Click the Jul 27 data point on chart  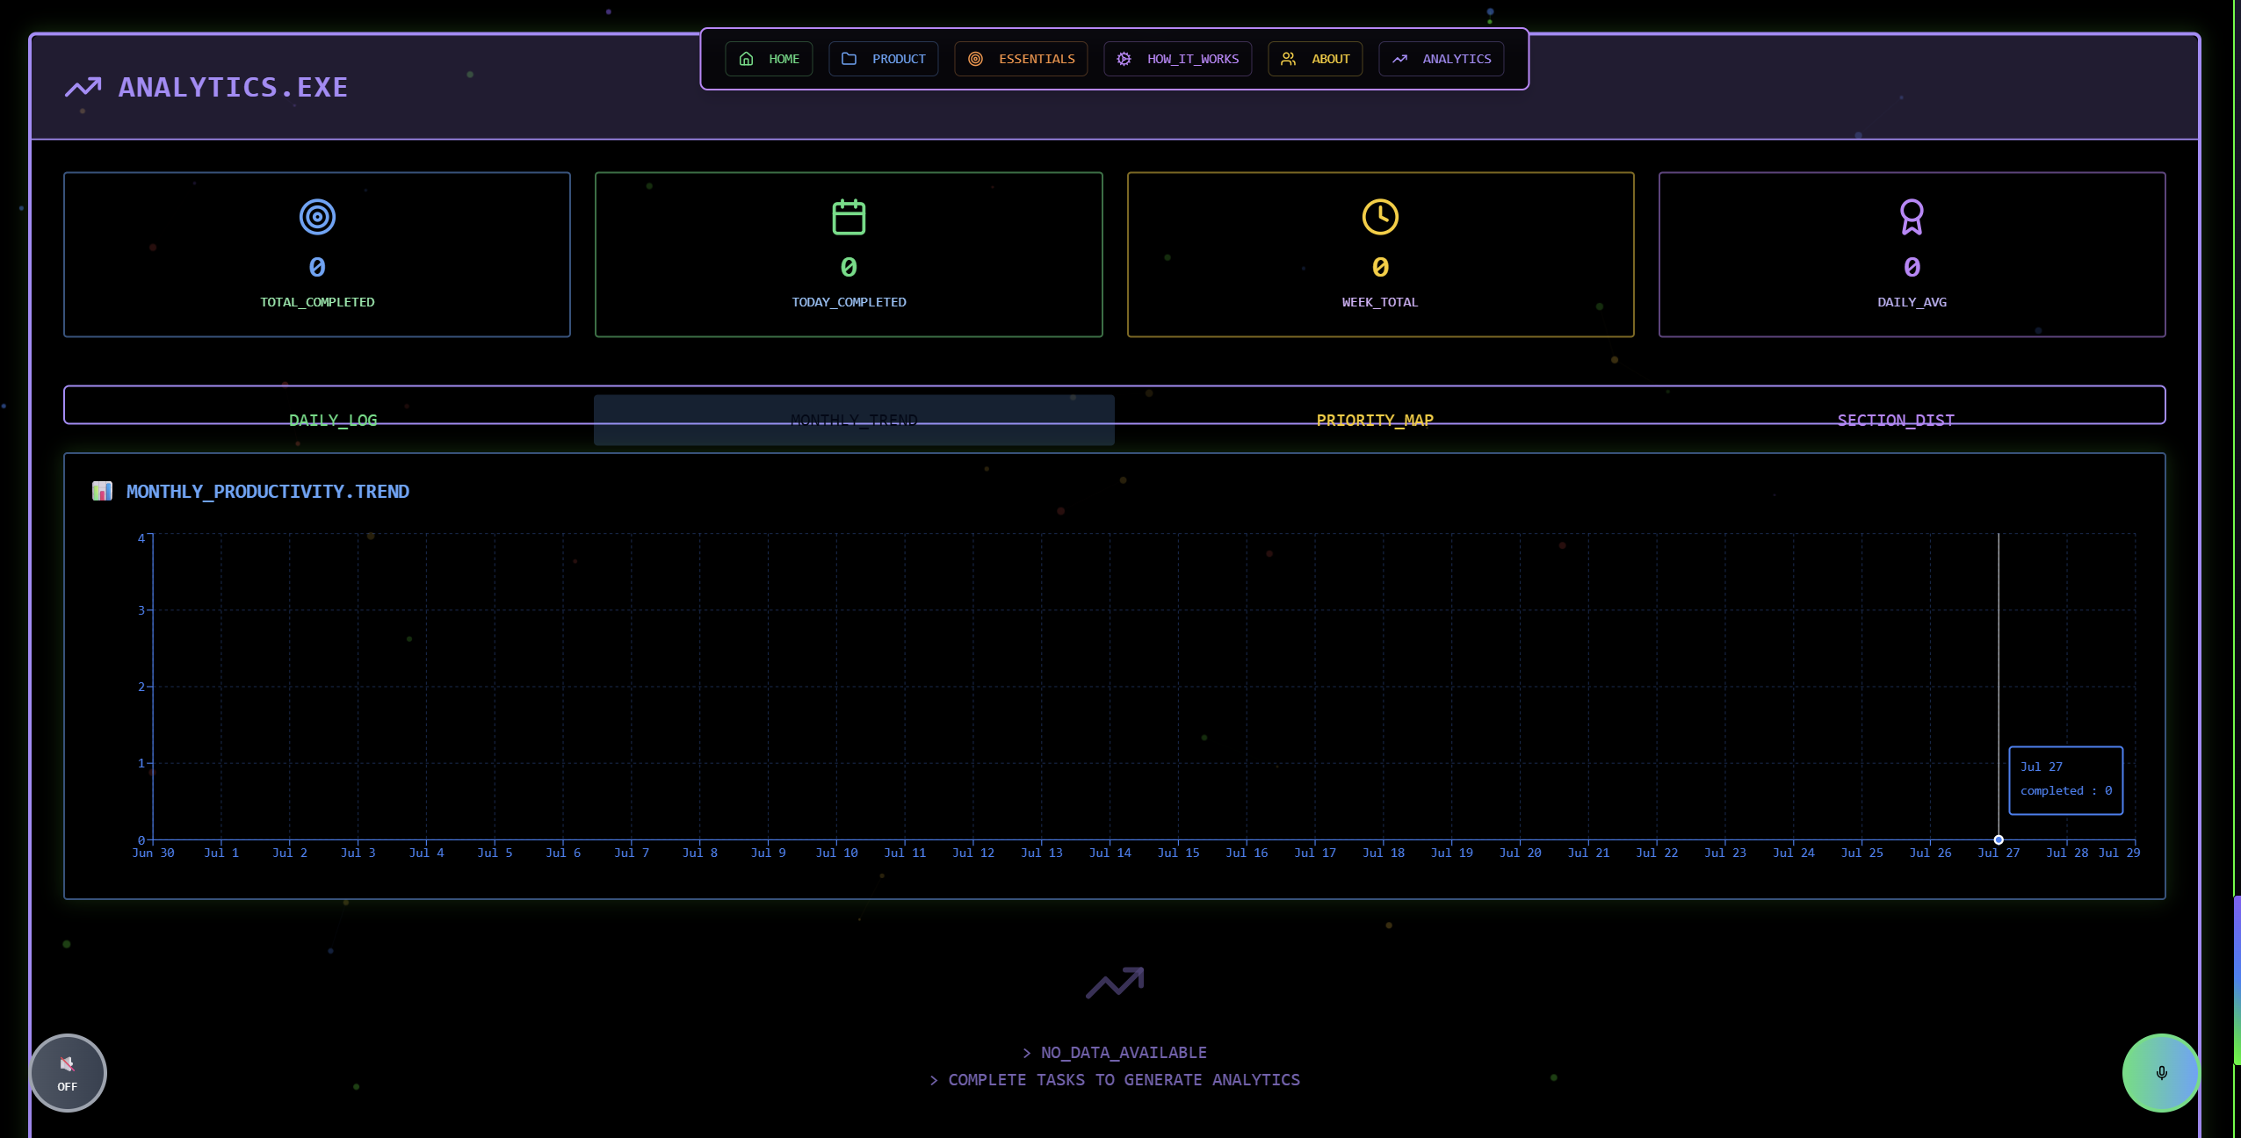1999,839
